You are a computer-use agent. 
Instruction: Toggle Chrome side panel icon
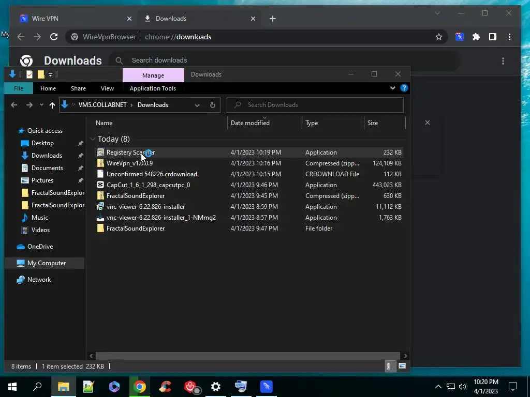coord(493,37)
